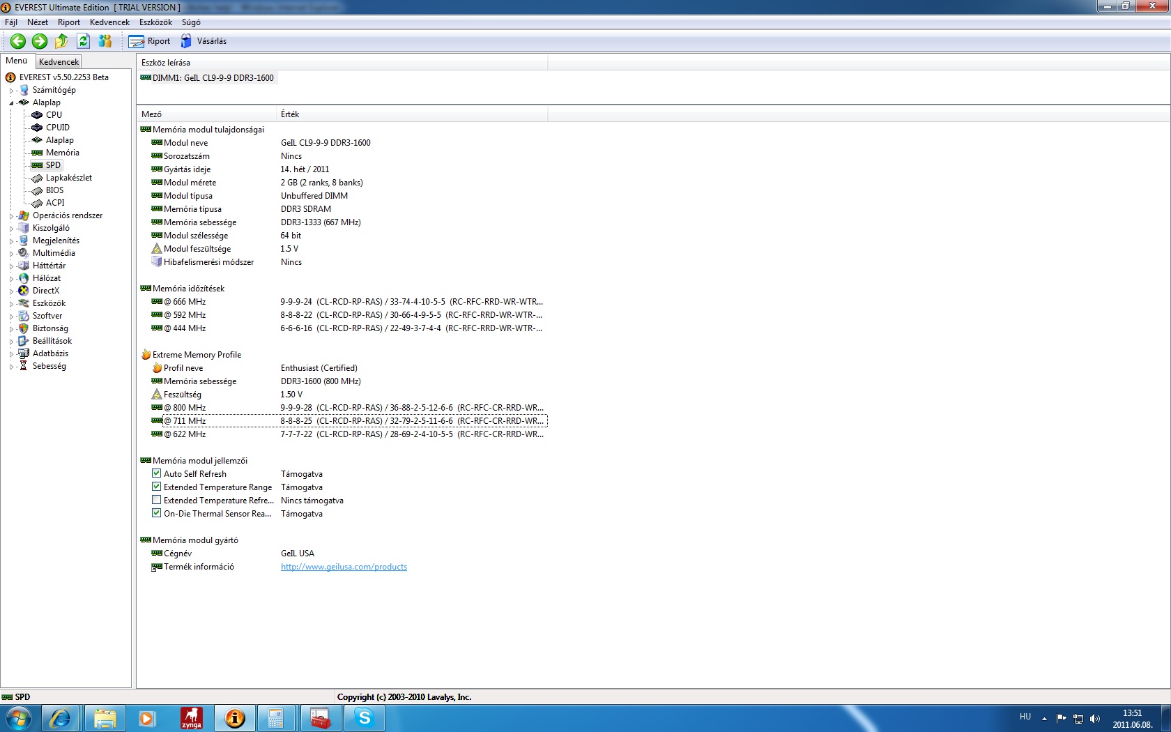Click the Refresh toolbar icon

(83, 41)
